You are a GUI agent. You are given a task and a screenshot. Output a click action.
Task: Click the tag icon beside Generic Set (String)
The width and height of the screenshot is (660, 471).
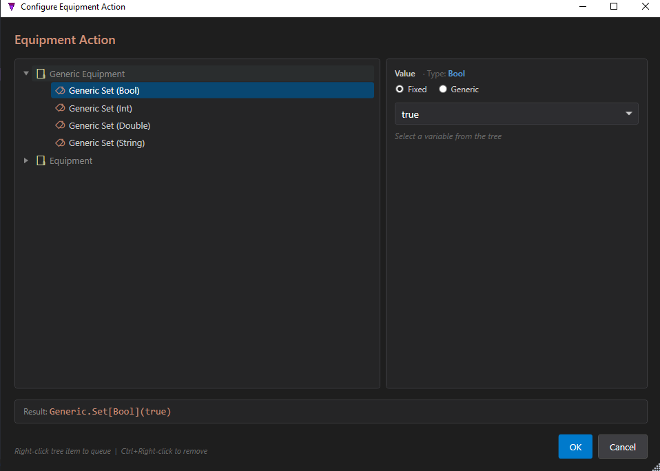coord(60,143)
